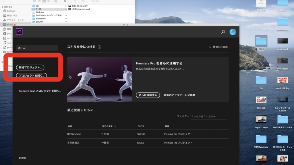Select the ホーム tab in left panel
The height and width of the screenshot is (165, 294).
[37, 48]
